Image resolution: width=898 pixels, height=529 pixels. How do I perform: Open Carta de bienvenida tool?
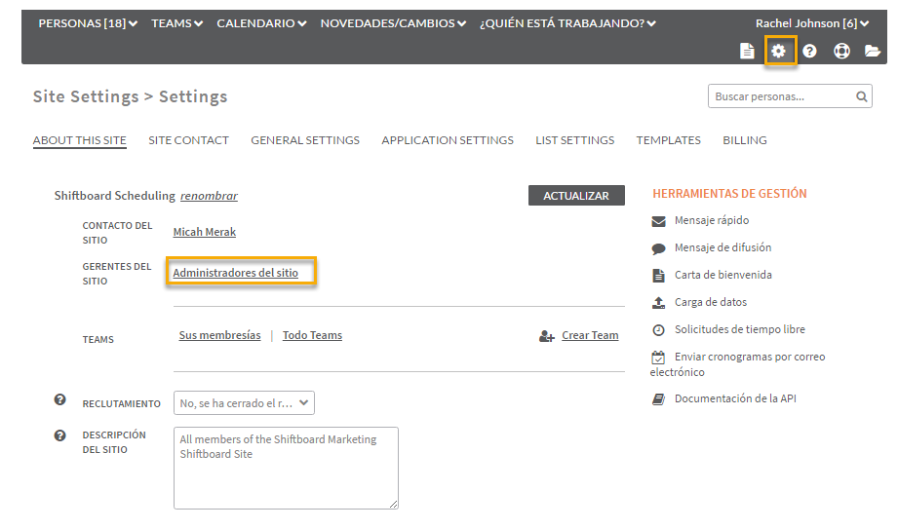tap(722, 275)
